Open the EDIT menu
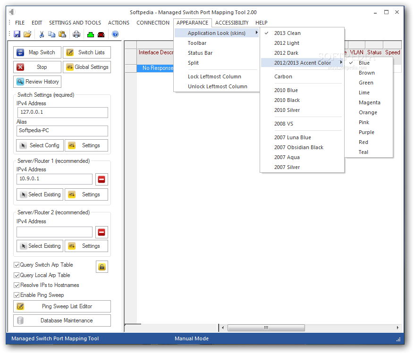 click(x=37, y=23)
